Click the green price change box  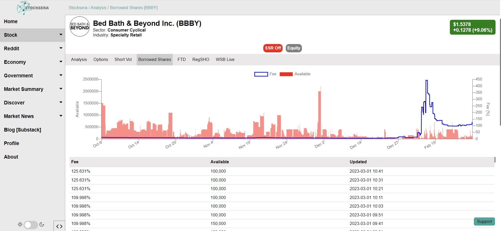click(x=473, y=27)
